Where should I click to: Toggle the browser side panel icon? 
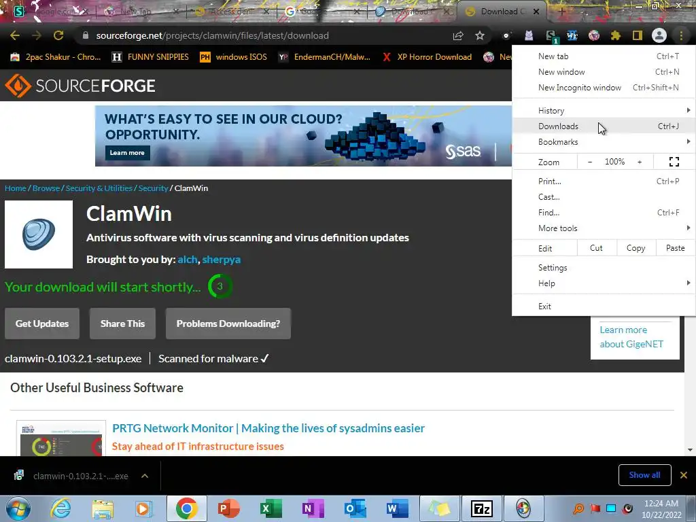(638, 35)
